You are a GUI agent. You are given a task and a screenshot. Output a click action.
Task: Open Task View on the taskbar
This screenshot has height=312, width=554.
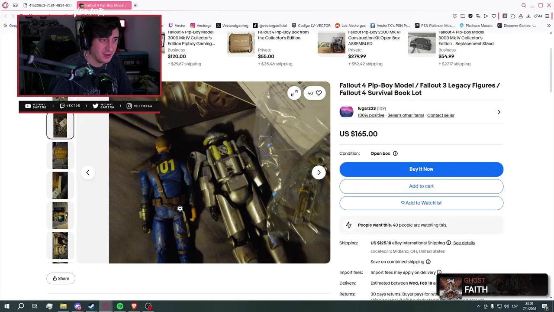coord(35,306)
